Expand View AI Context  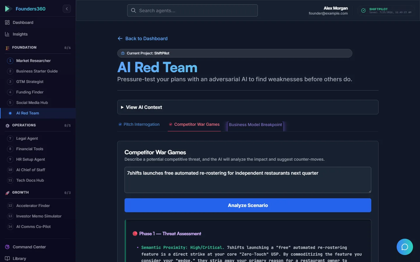pos(248,107)
